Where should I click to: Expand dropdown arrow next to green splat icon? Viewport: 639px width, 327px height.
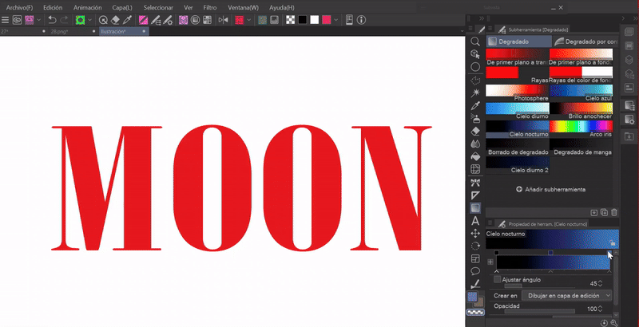click(x=89, y=19)
